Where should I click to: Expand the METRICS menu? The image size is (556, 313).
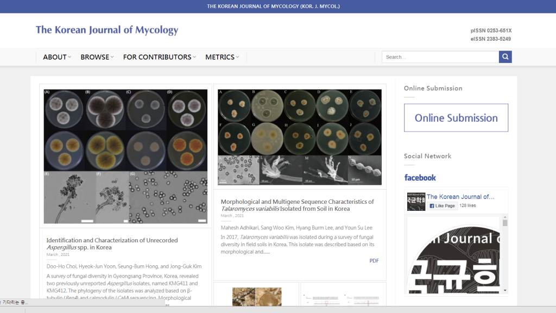(222, 57)
